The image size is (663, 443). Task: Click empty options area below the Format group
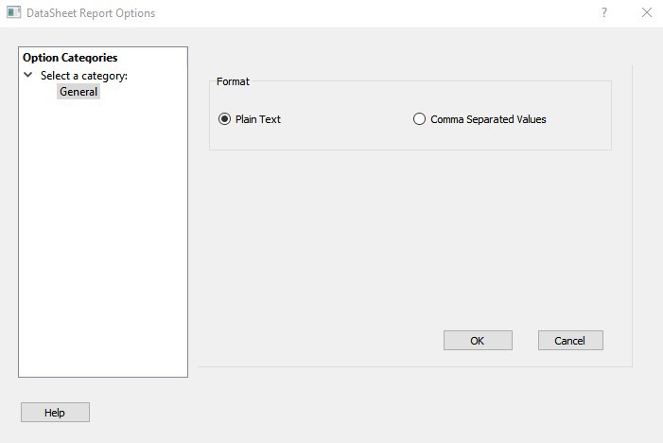pyautogui.click(x=407, y=237)
